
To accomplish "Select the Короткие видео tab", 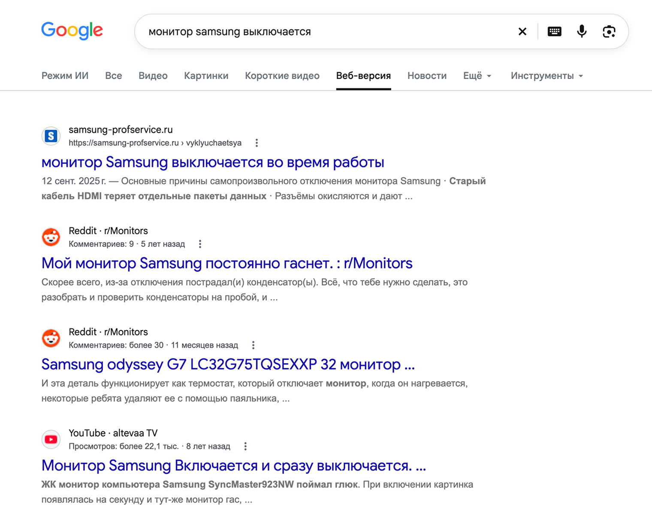I will tap(282, 76).
